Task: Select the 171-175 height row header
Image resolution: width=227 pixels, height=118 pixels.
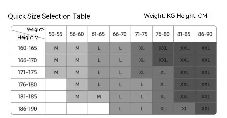Action: [27, 72]
